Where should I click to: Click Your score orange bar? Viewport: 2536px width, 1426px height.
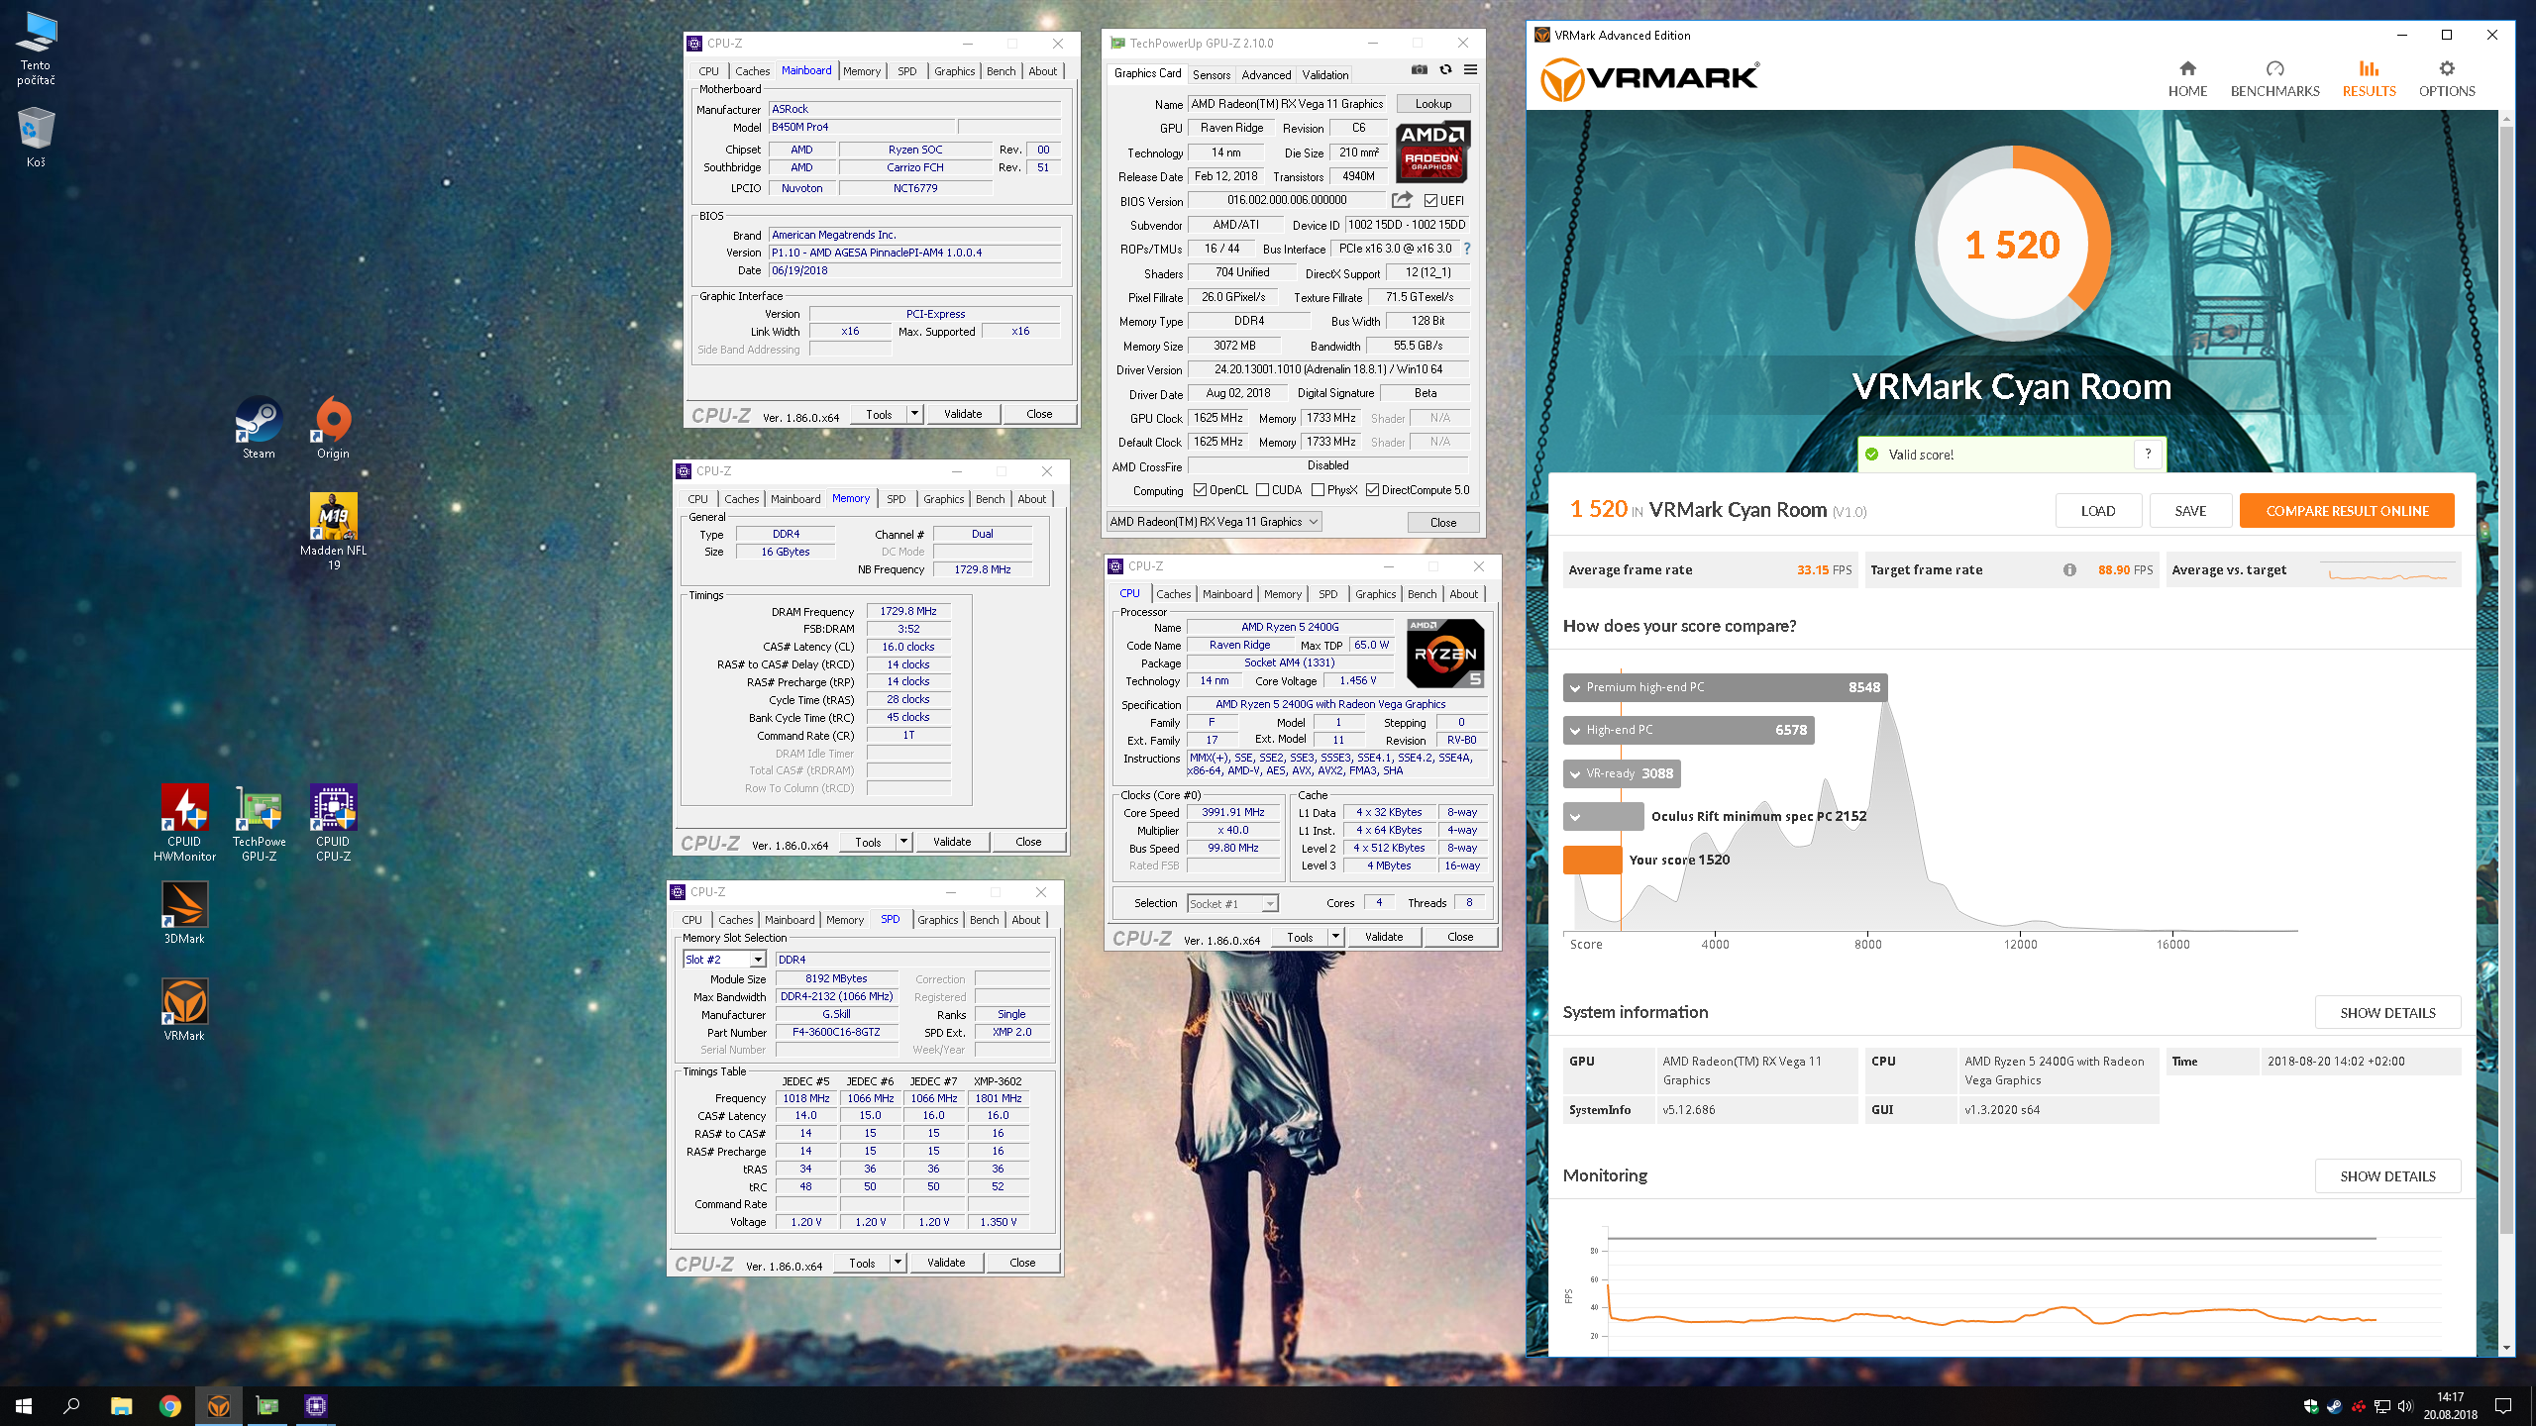pos(1592,860)
